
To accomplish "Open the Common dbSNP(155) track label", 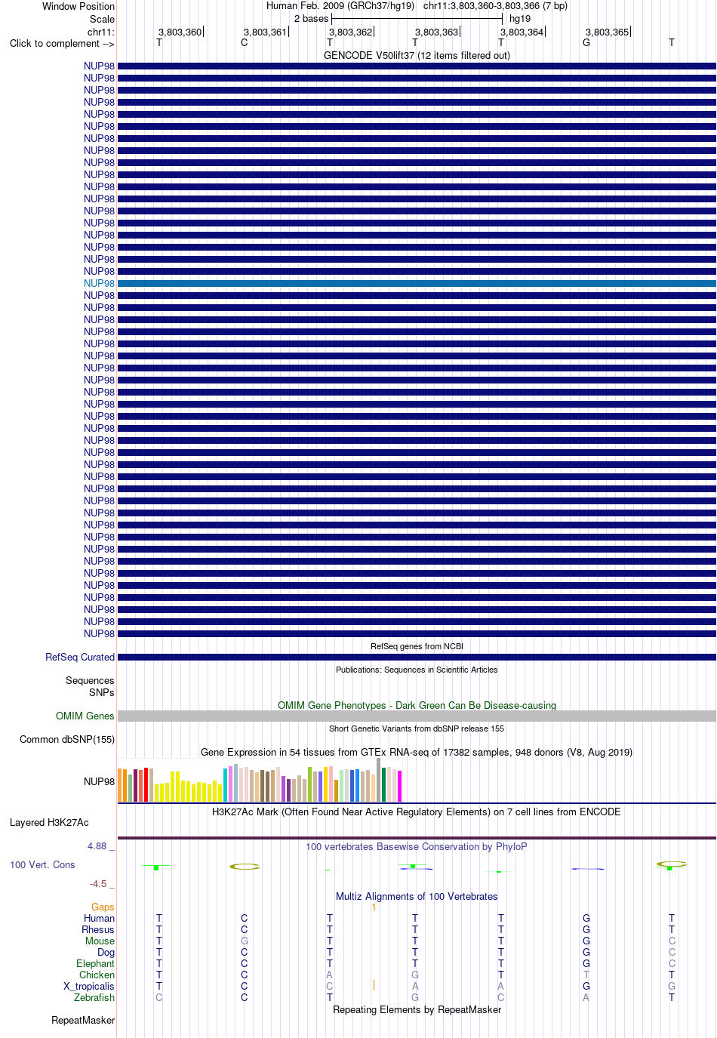I will [67, 739].
